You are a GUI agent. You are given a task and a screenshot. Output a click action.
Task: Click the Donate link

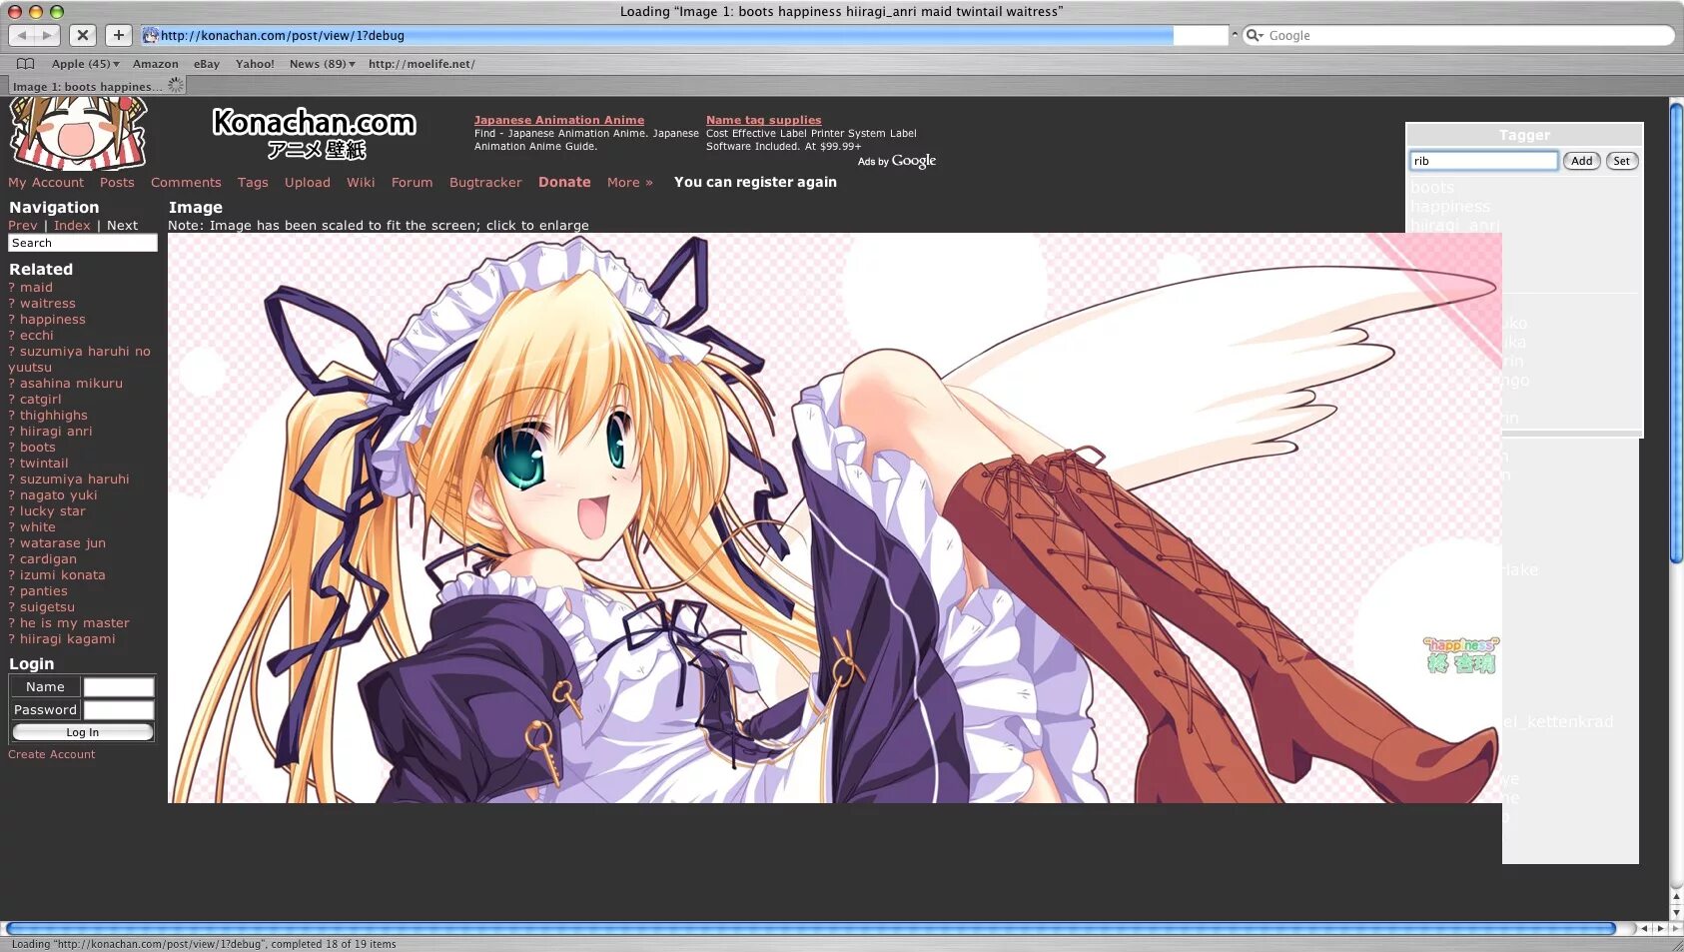[x=564, y=182]
